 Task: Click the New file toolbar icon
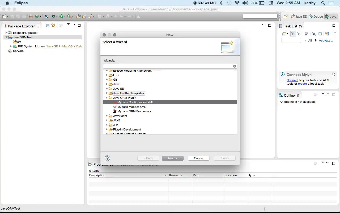tap(4, 17)
